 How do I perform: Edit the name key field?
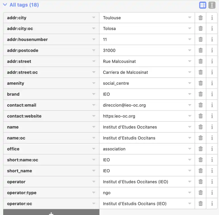coord(48,127)
